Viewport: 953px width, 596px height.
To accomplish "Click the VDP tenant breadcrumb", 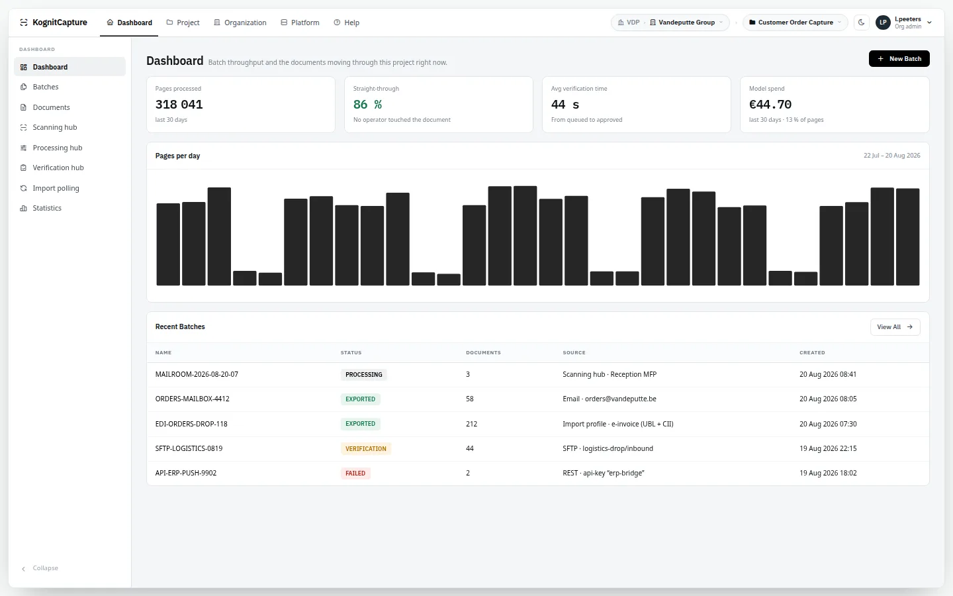I will pos(629,23).
